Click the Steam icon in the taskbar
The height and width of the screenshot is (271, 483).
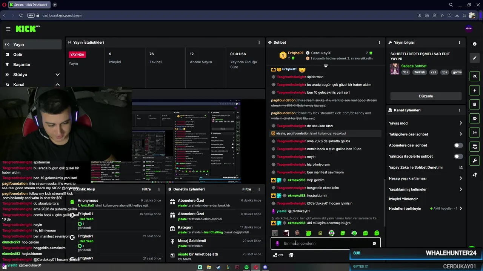pos(218,267)
